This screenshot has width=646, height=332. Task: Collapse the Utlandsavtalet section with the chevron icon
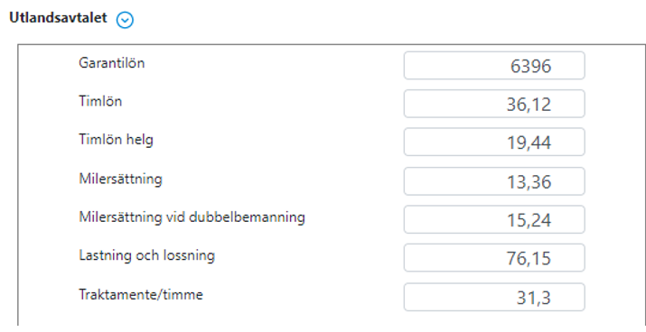tap(125, 19)
